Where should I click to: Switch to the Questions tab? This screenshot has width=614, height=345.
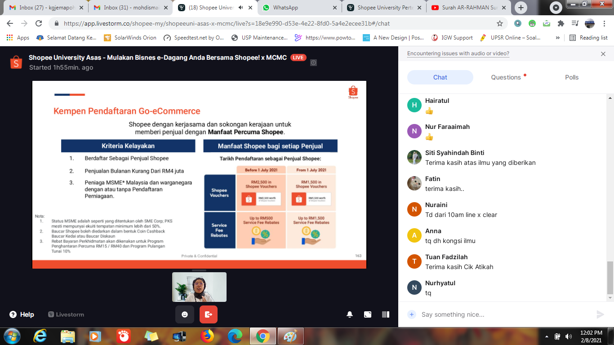[506, 77]
